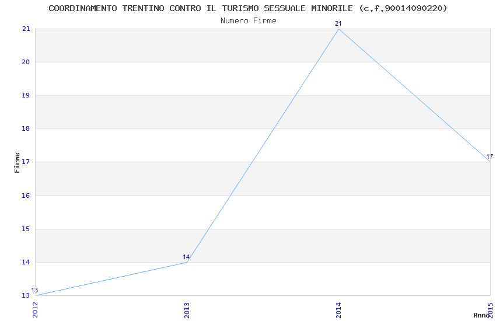Click the chart title COORDINAMENTO TRENTINO
Viewport: 496px width, 321px height.
click(x=247, y=8)
